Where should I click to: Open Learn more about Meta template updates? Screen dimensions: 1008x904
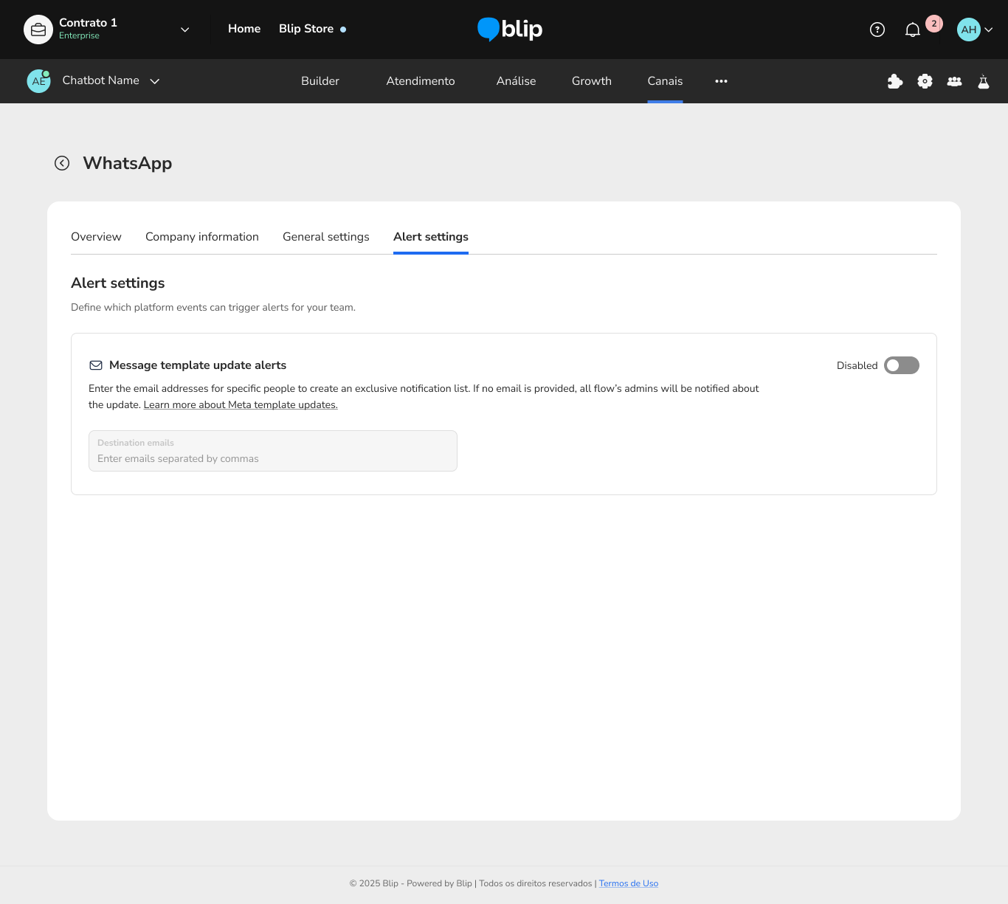[x=241, y=405]
